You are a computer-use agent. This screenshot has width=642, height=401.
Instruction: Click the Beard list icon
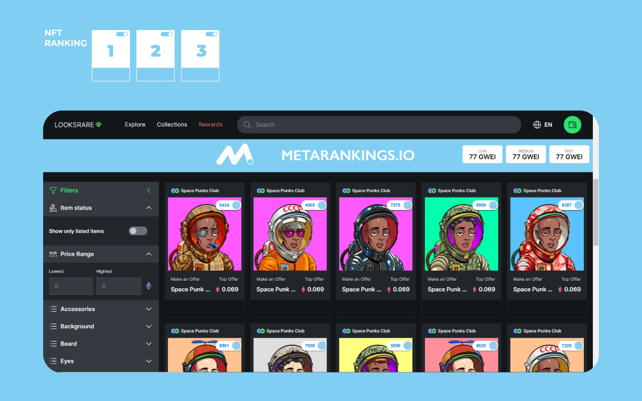pyautogui.click(x=53, y=344)
